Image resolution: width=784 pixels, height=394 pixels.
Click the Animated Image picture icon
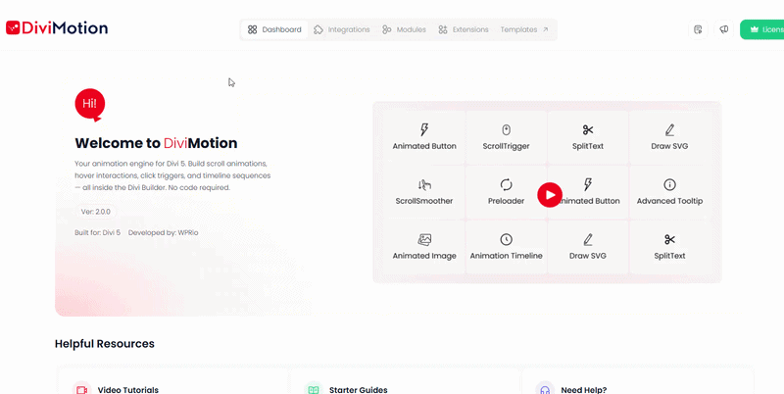point(424,239)
